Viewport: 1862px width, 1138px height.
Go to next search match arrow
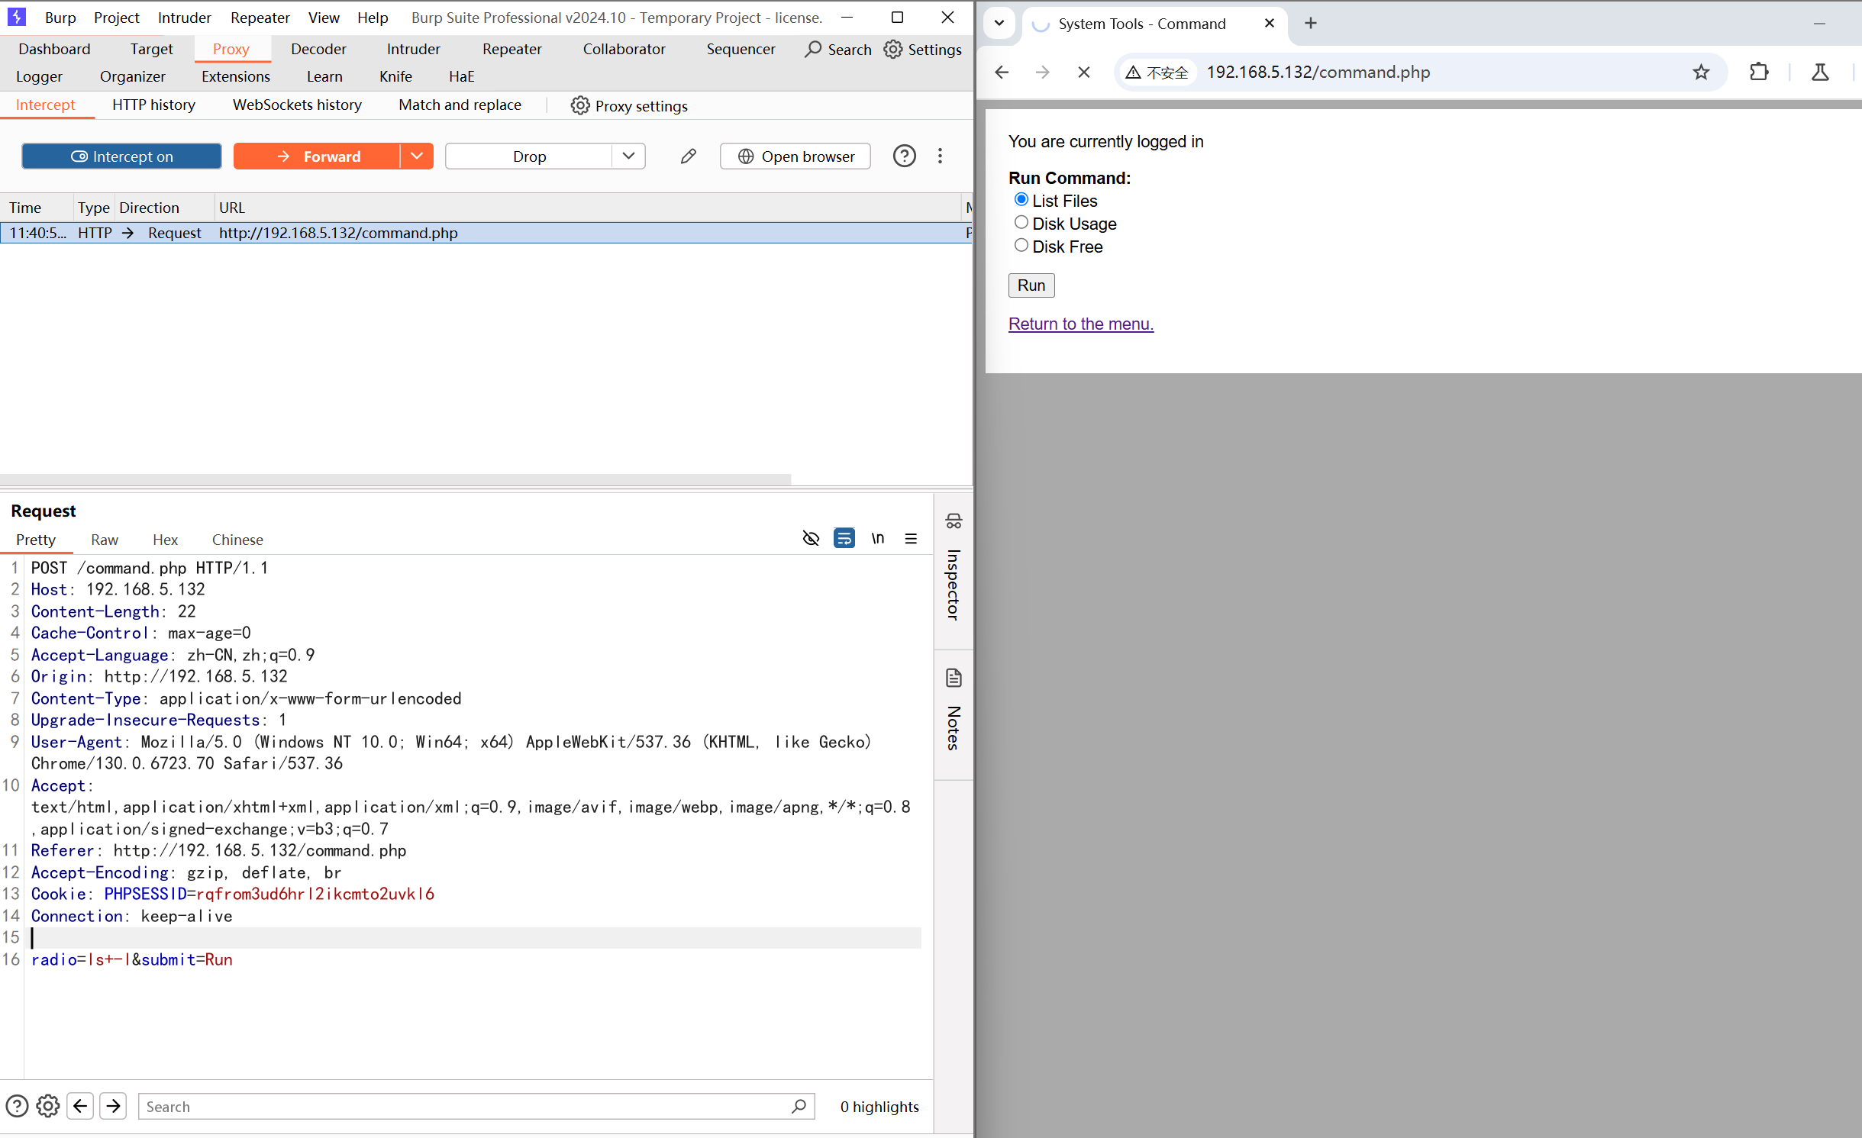click(113, 1106)
